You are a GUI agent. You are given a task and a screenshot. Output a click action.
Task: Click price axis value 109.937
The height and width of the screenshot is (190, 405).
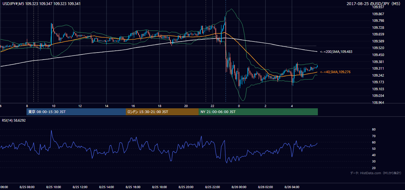pyautogui.click(x=378, y=7)
